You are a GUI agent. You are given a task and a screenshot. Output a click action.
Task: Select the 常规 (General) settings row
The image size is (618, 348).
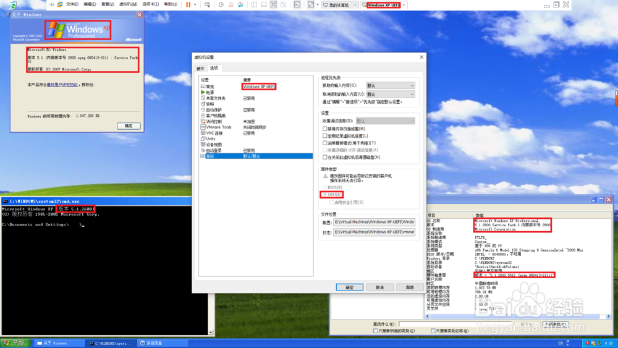256,87
